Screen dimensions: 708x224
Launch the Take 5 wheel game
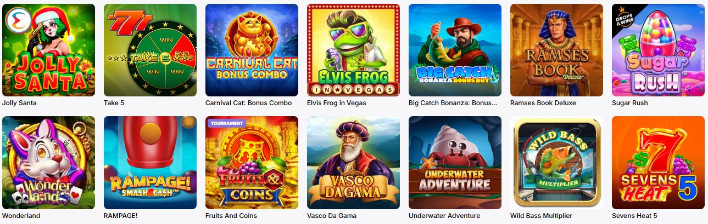pos(150,50)
